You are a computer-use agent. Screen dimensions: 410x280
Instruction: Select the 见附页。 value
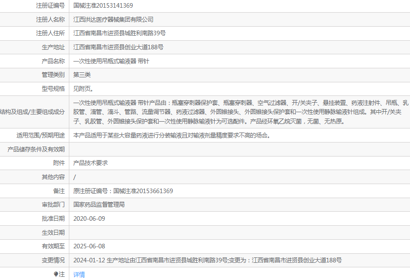pyautogui.click(x=83, y=89)
